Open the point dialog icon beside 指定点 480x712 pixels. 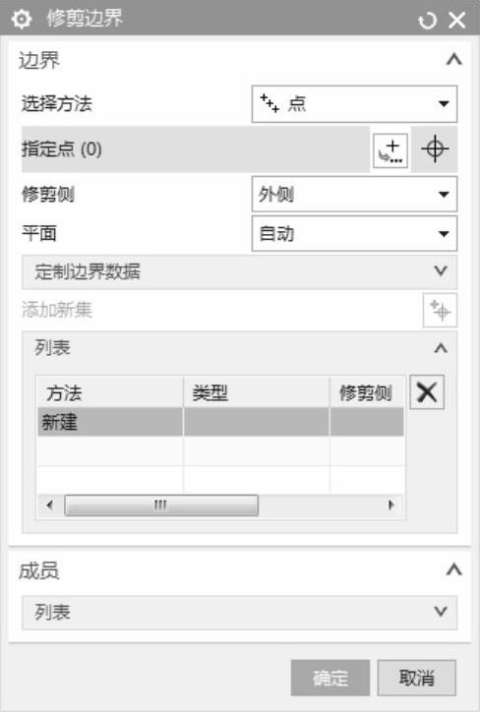click(390, 150)
